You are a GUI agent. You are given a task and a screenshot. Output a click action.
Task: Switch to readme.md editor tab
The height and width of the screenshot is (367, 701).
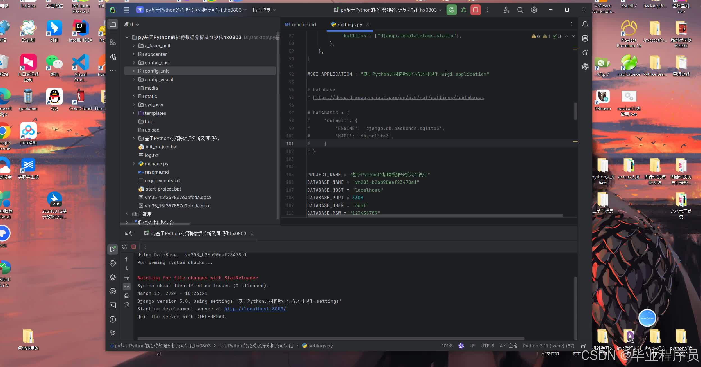(300, 24)
